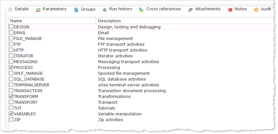Check the SQL_DATABASE group checkbox
278x134 pixels.
11,79
